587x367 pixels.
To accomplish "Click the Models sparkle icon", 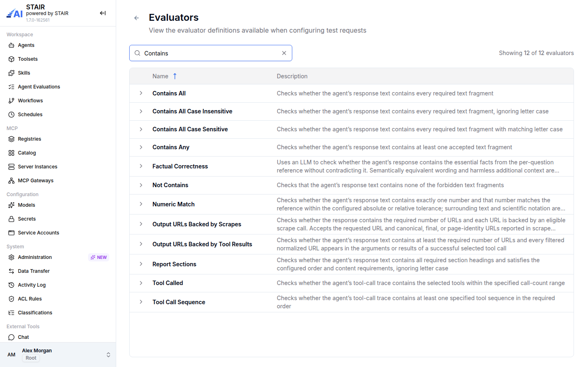I will click(x=11, y=205).
